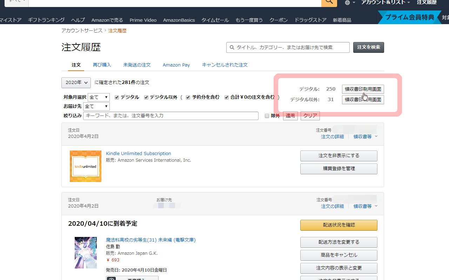Open もう一度買う nav link
The image size is (449, 280).
click(249, 20)
